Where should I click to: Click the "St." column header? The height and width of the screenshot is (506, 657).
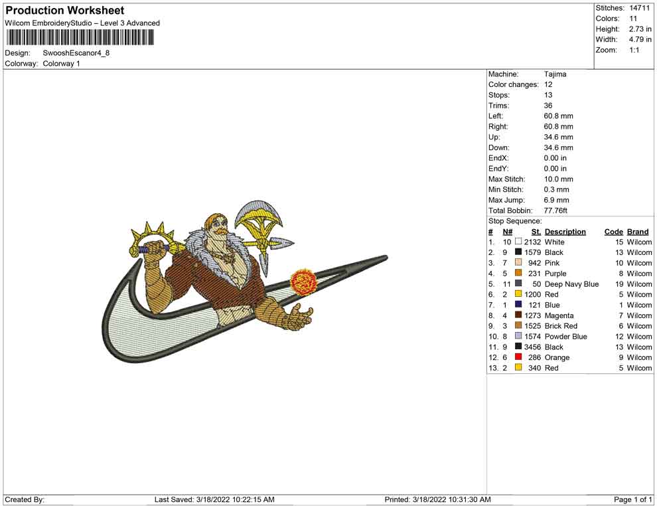click(x=536, y=232)
